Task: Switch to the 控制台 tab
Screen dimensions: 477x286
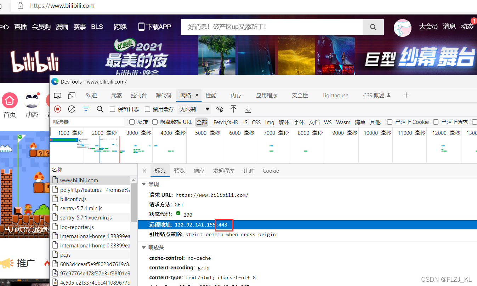Action: [x=138, y=96]
